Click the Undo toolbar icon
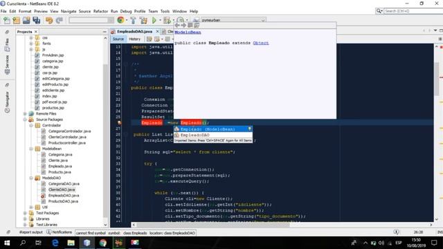Viewport: 443px width, 249px height. click(x=49, y=20)
